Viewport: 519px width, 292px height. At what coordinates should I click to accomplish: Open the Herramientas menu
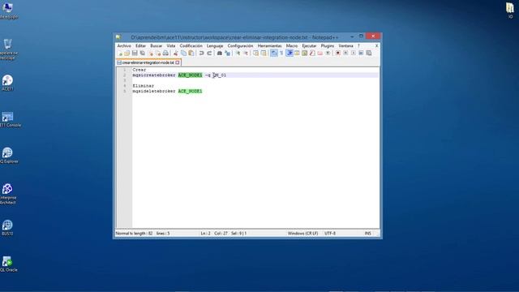coord(269,45)
